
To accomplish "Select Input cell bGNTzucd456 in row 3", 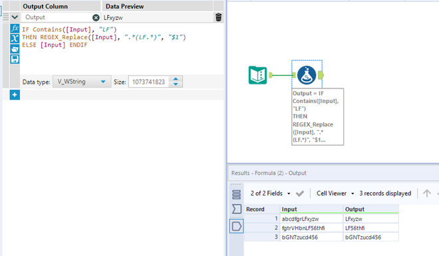I will click(x=311, y=237).
